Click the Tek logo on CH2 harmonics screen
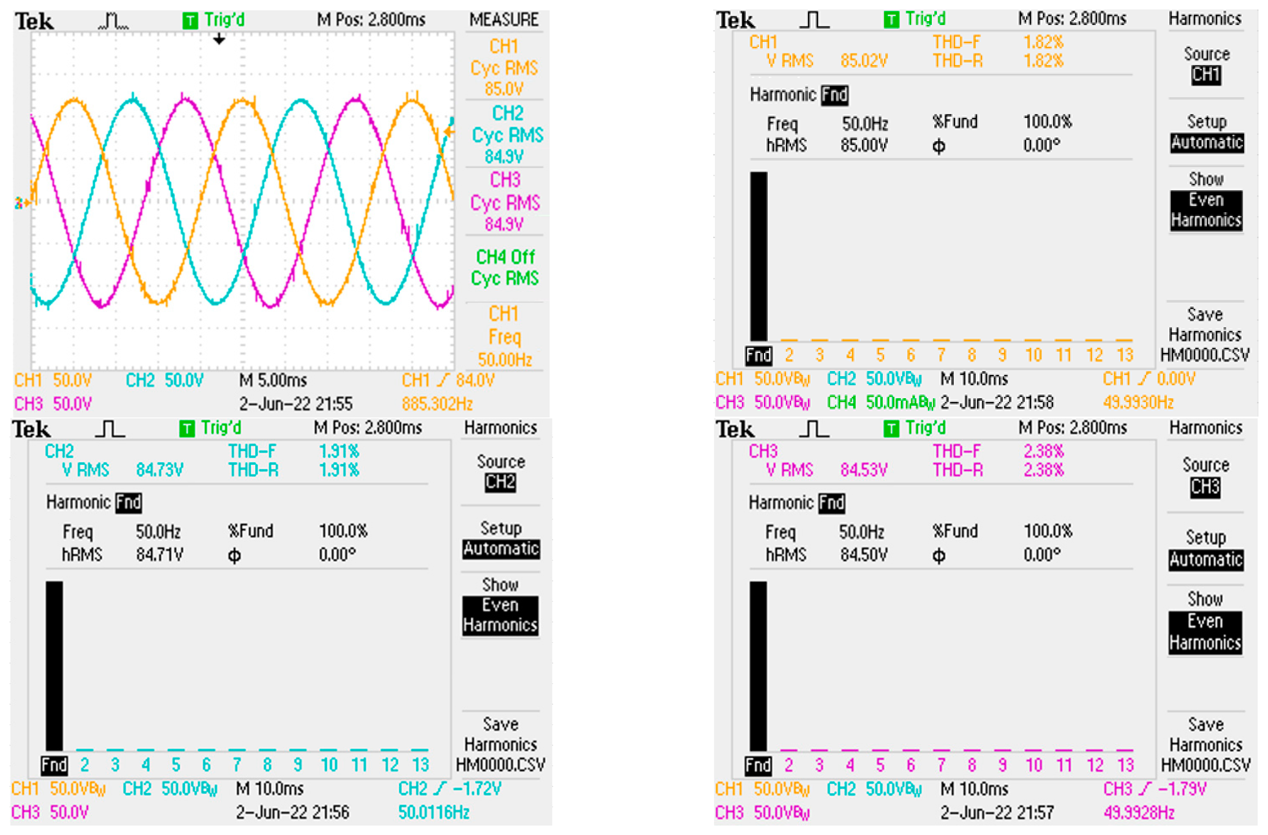The image size is (1268, 835). coord(31,429)
